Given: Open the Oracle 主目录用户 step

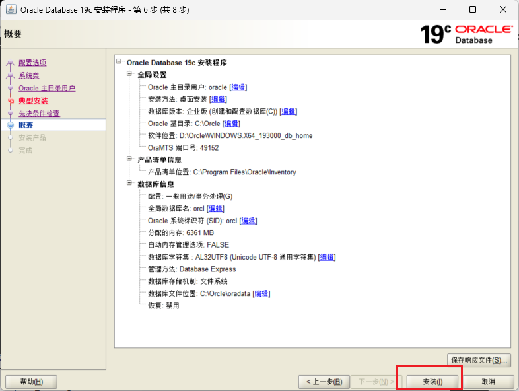Looking at the screenshot, I should pyautogui.click(x=47, y=88).
